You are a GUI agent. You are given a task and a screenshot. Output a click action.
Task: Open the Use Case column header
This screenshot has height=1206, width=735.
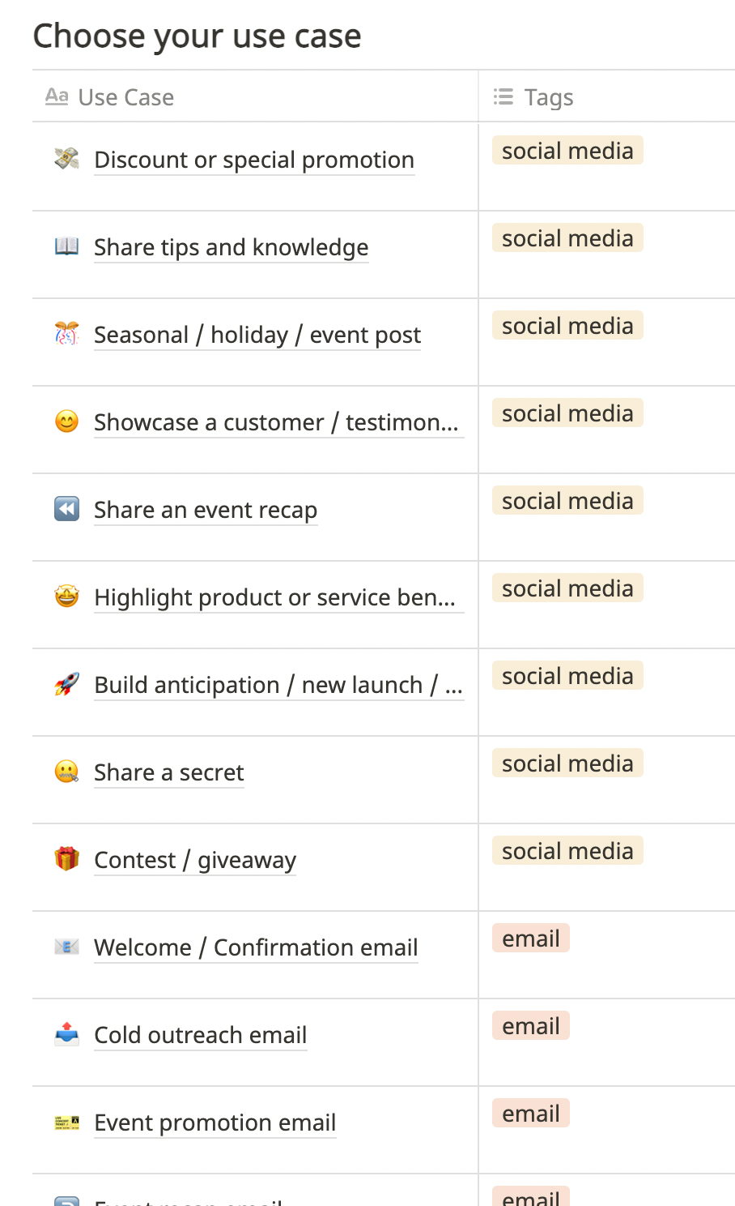tap(125, 97)
